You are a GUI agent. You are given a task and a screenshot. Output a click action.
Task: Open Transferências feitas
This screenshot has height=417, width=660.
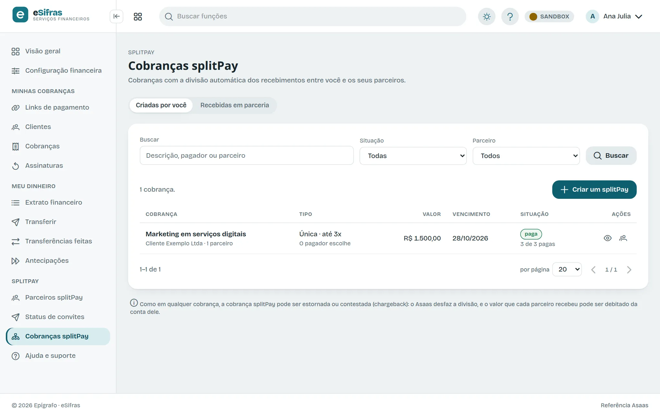pyautogui.click(x=58, y=241)
